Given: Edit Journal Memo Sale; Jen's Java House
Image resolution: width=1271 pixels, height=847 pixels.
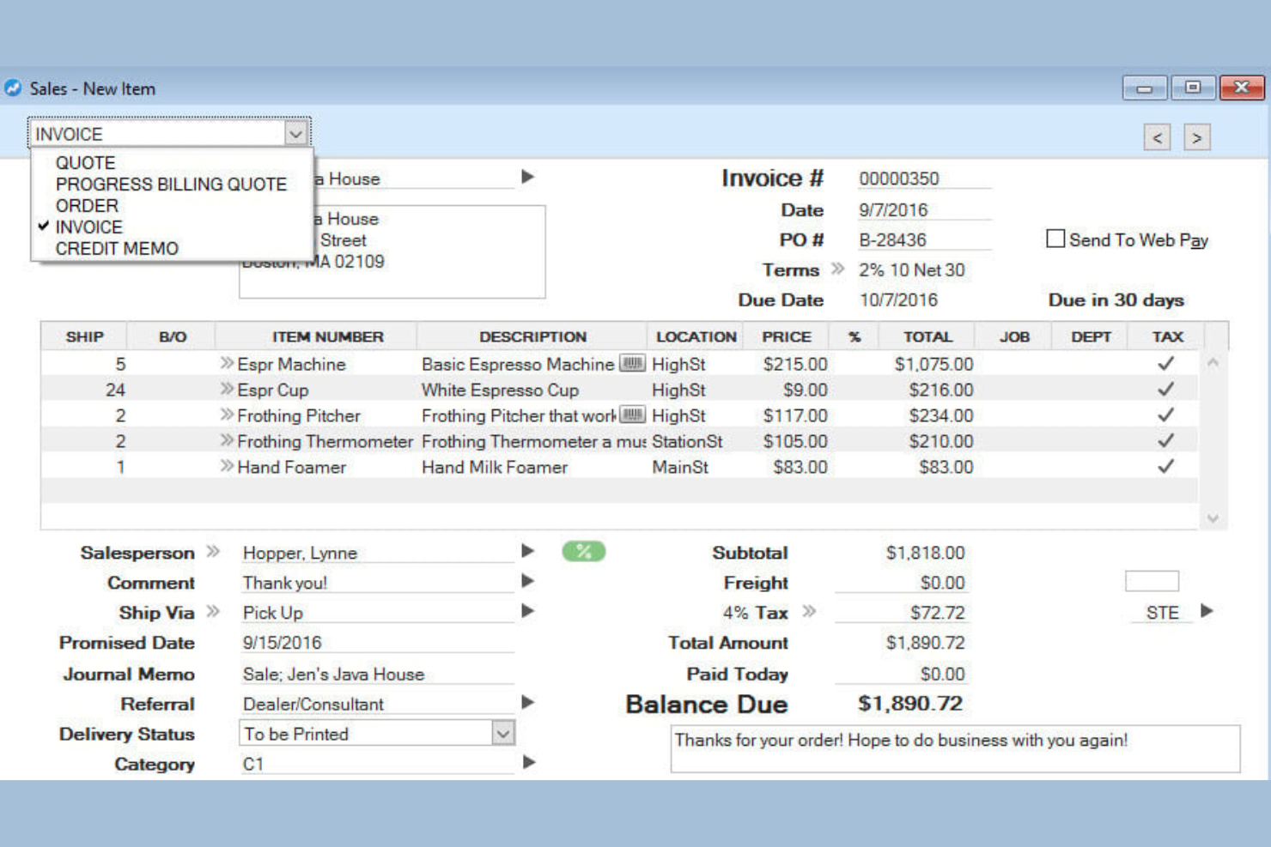Looking at the screenshot, I should click(377, 675).
